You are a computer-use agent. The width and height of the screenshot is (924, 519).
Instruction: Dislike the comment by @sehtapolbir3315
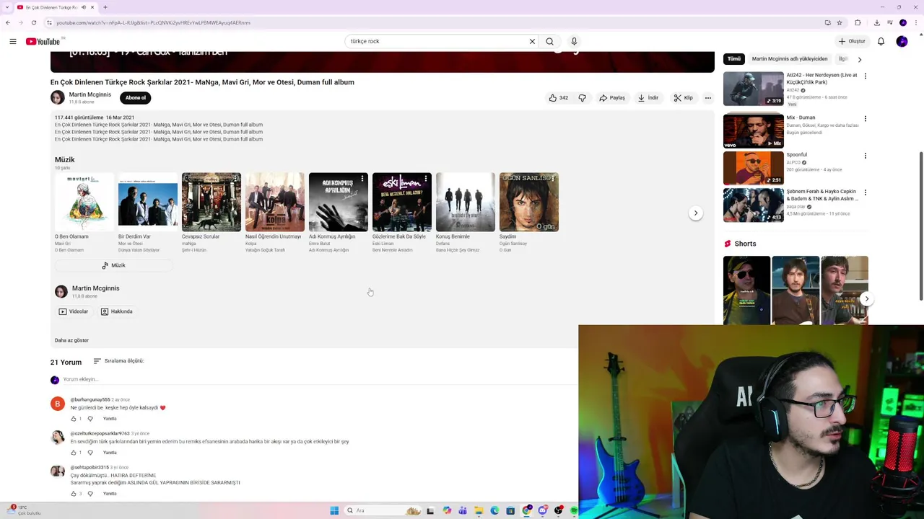pyautogui.click(x=90, y=494)
